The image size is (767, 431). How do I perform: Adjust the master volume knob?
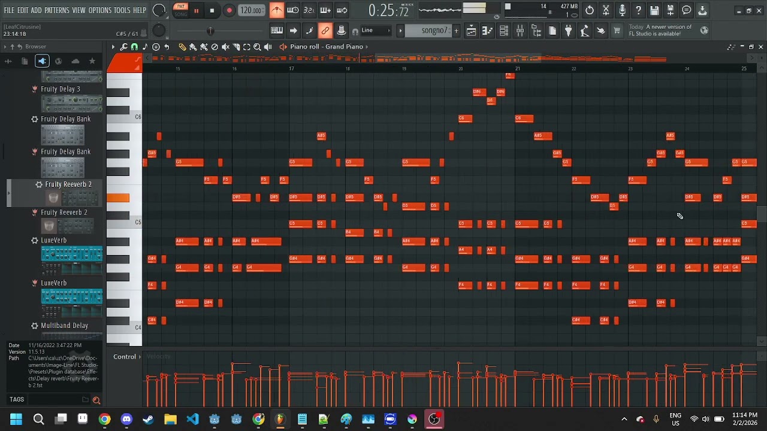159,10
